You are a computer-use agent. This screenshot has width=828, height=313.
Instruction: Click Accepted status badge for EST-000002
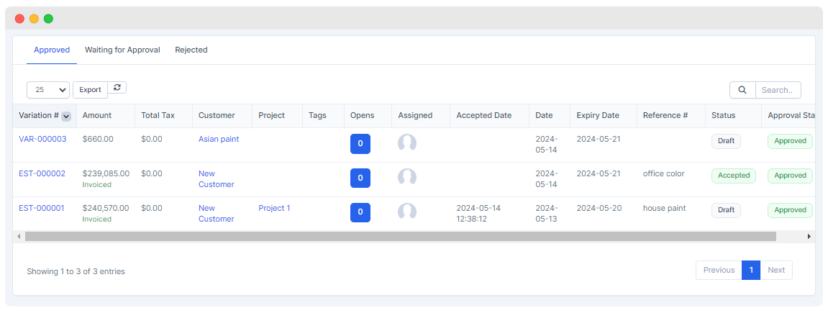734,176
